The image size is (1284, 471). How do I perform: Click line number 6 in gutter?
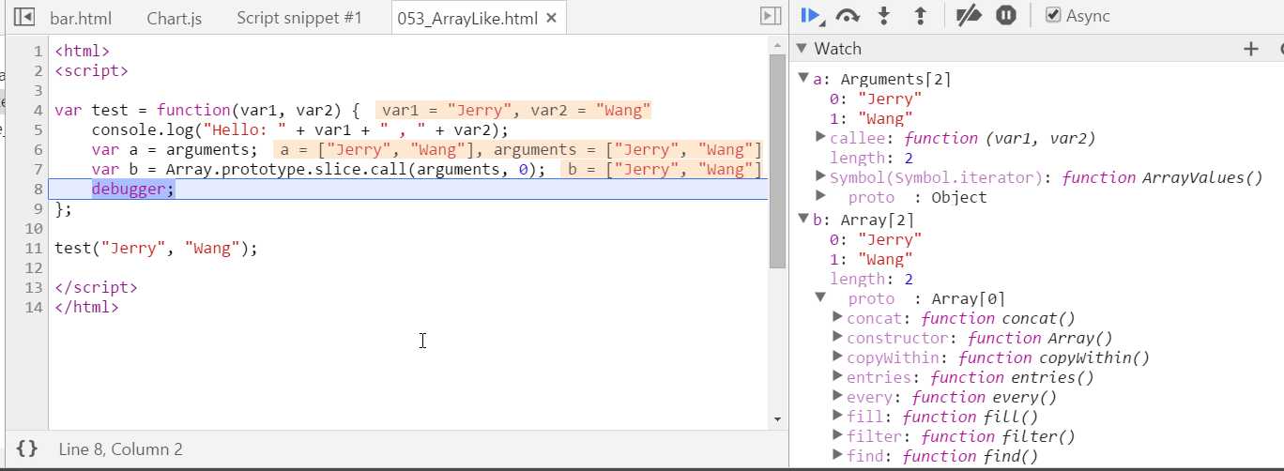[37, 150]
